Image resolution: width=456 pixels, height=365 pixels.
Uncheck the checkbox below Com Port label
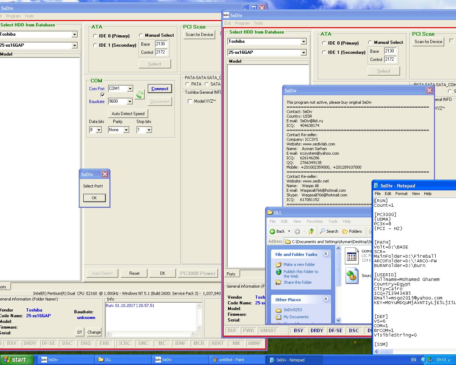coord(103,95)
